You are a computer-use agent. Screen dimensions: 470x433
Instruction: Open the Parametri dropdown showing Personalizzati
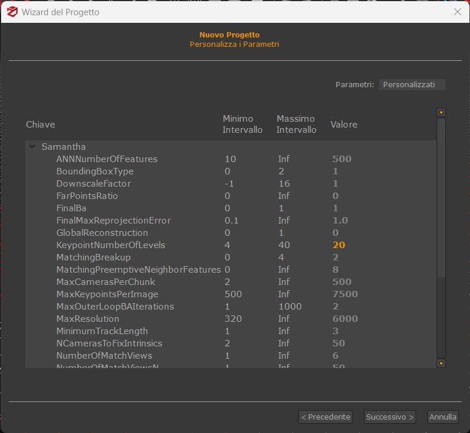tap(412, 85)
